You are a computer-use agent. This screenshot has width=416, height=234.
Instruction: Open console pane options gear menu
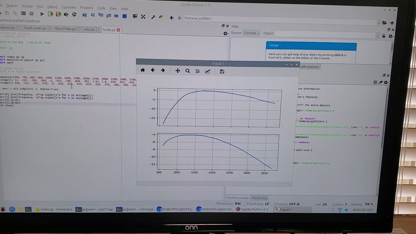click(x=386, y=83)
